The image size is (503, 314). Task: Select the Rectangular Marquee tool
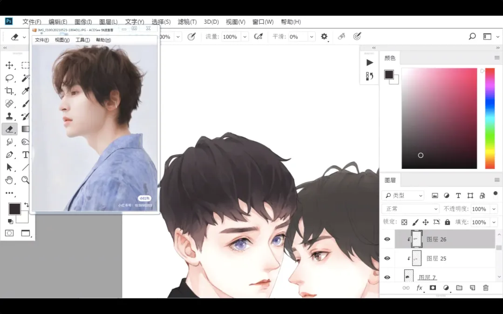(x=25, y=65)
